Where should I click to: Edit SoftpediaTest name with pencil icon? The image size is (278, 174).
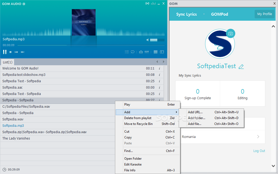coord(241,67)
